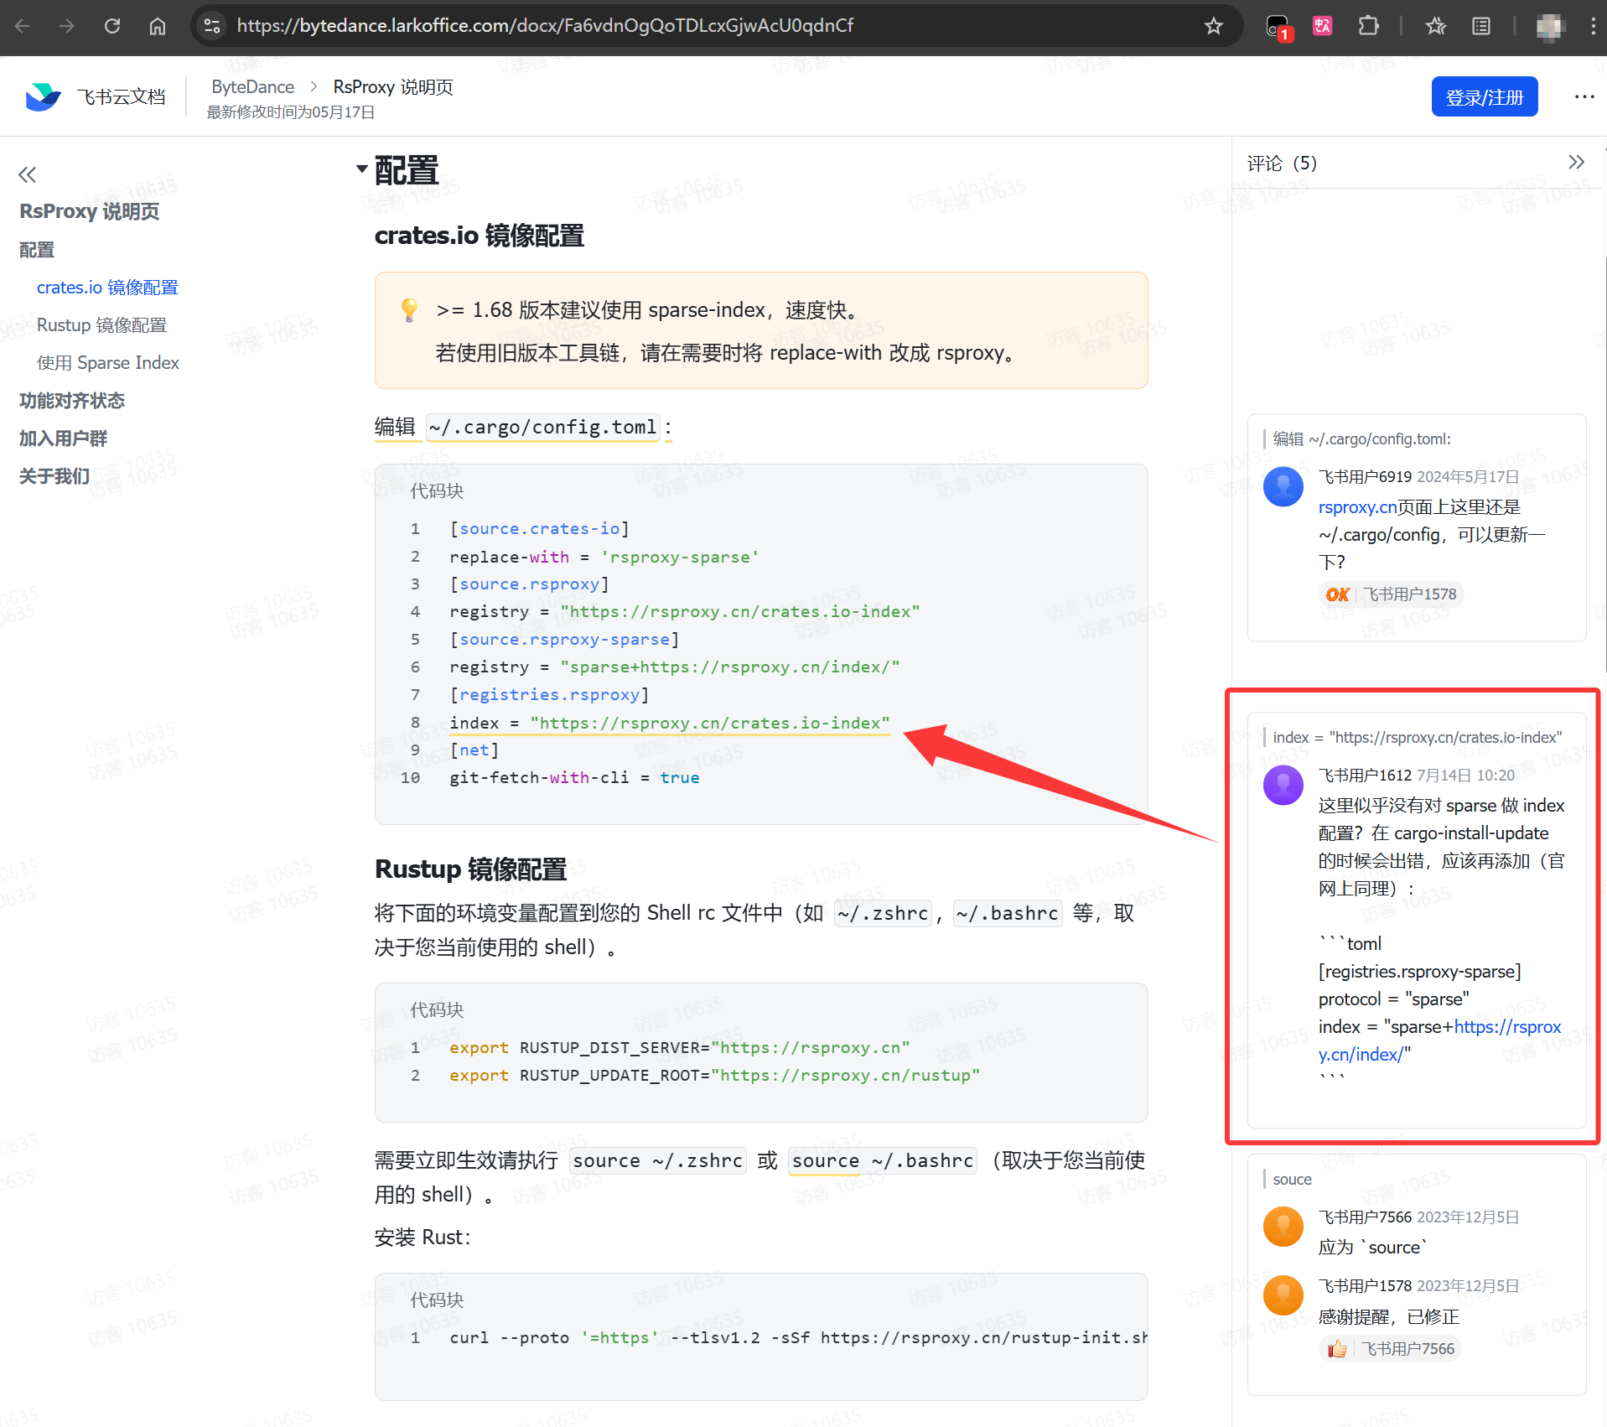Click the browser address bar URL
This screenshot has height=1427, width=1607.
545,26
